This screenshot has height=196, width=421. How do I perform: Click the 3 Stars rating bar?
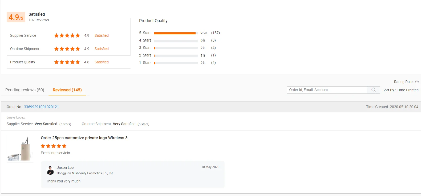176,48
